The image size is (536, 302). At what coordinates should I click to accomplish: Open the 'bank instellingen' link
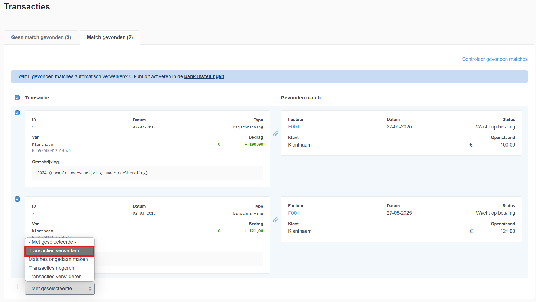click(204, 76)
